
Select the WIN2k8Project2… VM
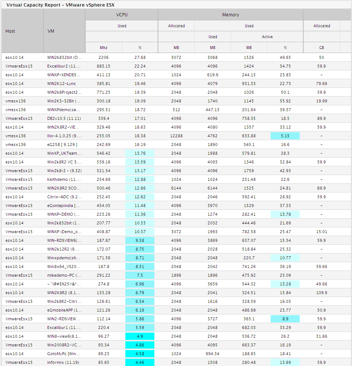pyautogui.click(x=64, y=92)
